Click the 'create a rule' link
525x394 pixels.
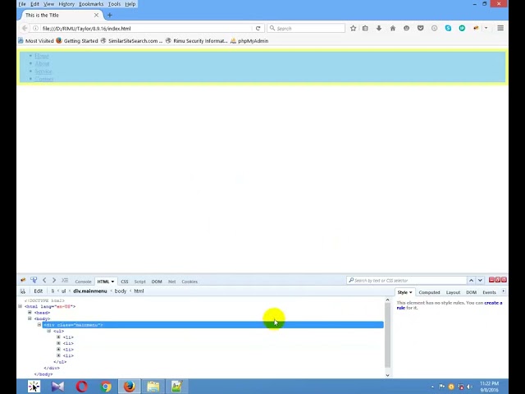pos(493,303)
